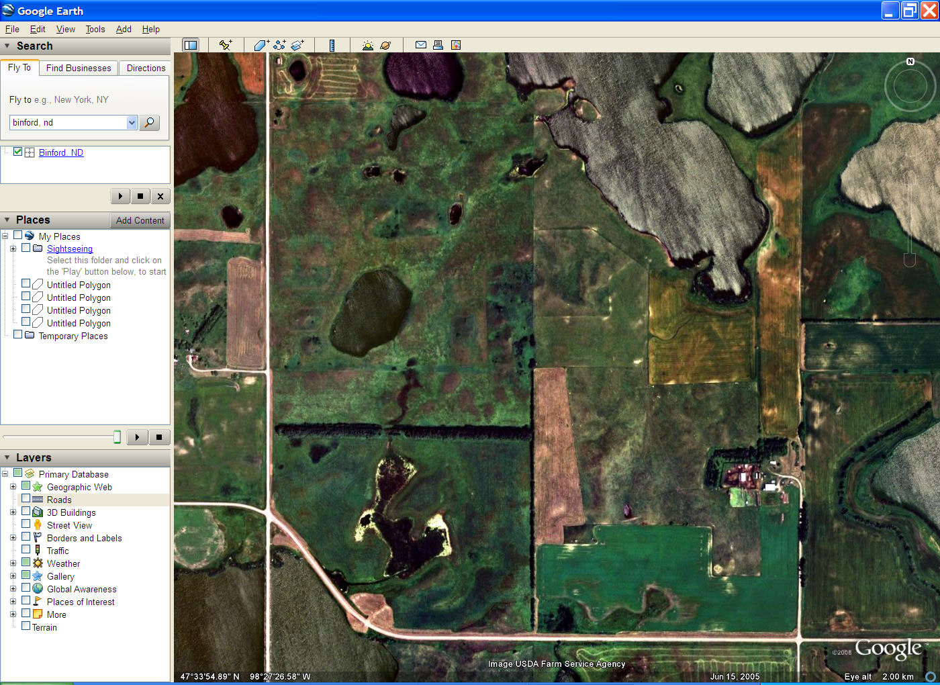Click the Gallery star icon
The width and height of the screenshot is (940, 685).
coord(38,576)
